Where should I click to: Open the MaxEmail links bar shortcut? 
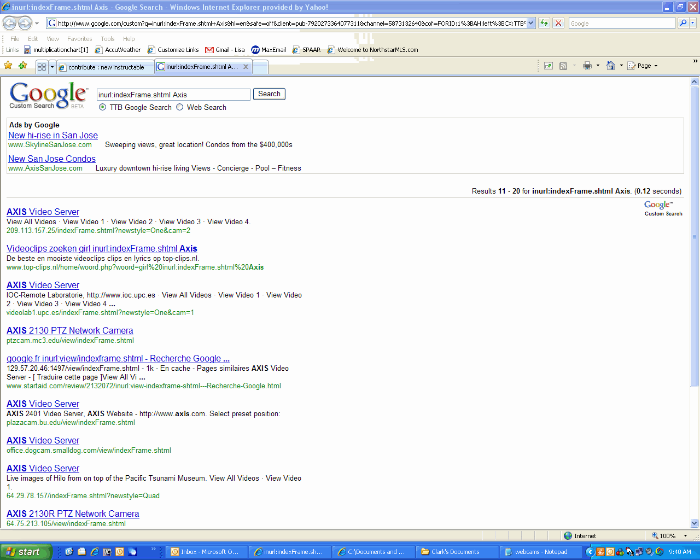(269, 50)
